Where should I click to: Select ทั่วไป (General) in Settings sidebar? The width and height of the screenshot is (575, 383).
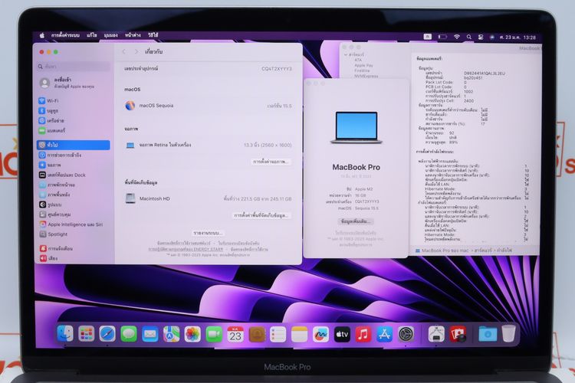[x=74, y=145]
